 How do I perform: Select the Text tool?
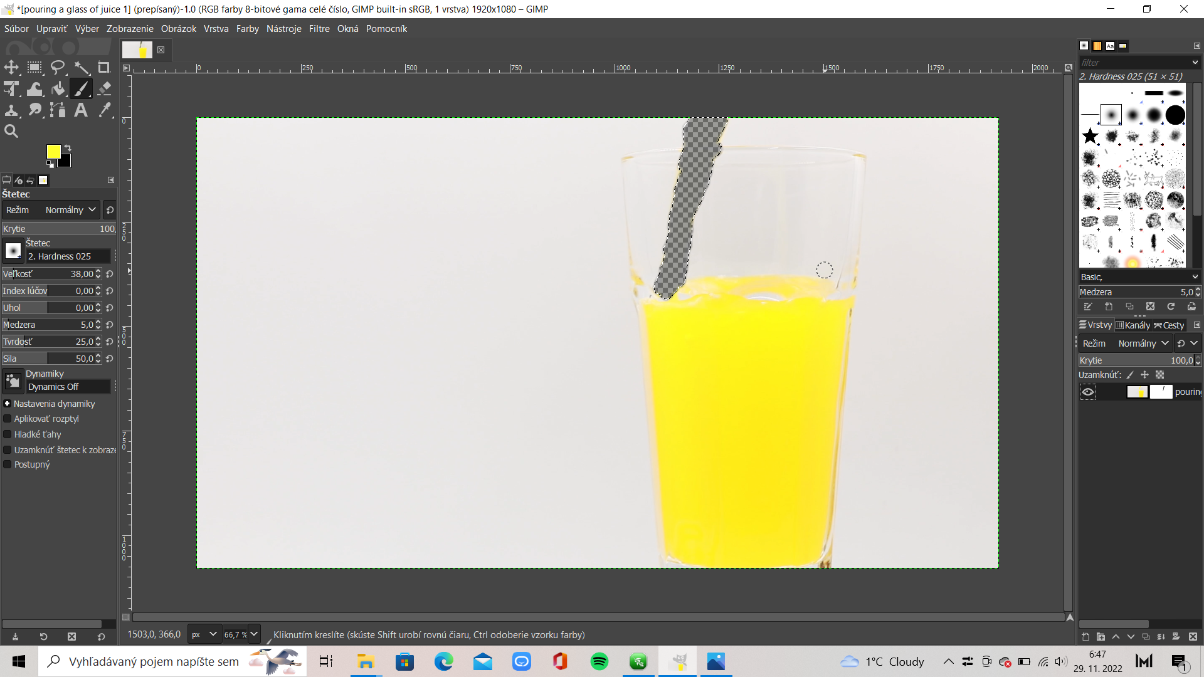(81, 110)
